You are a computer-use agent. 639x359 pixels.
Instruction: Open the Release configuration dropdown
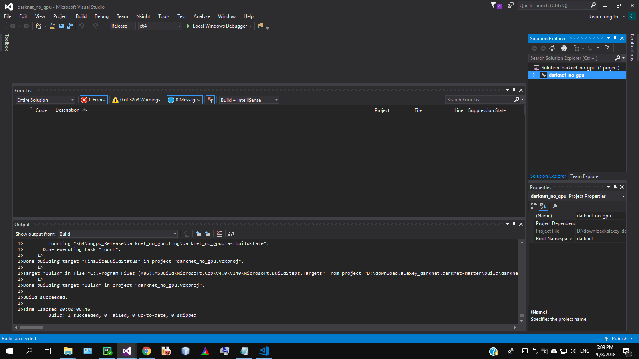pos(123,26)
